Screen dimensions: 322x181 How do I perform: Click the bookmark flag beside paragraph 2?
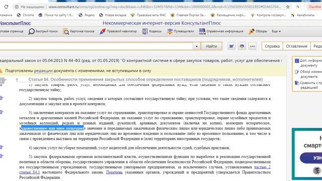pyautogui.click(x=2, y=98)
